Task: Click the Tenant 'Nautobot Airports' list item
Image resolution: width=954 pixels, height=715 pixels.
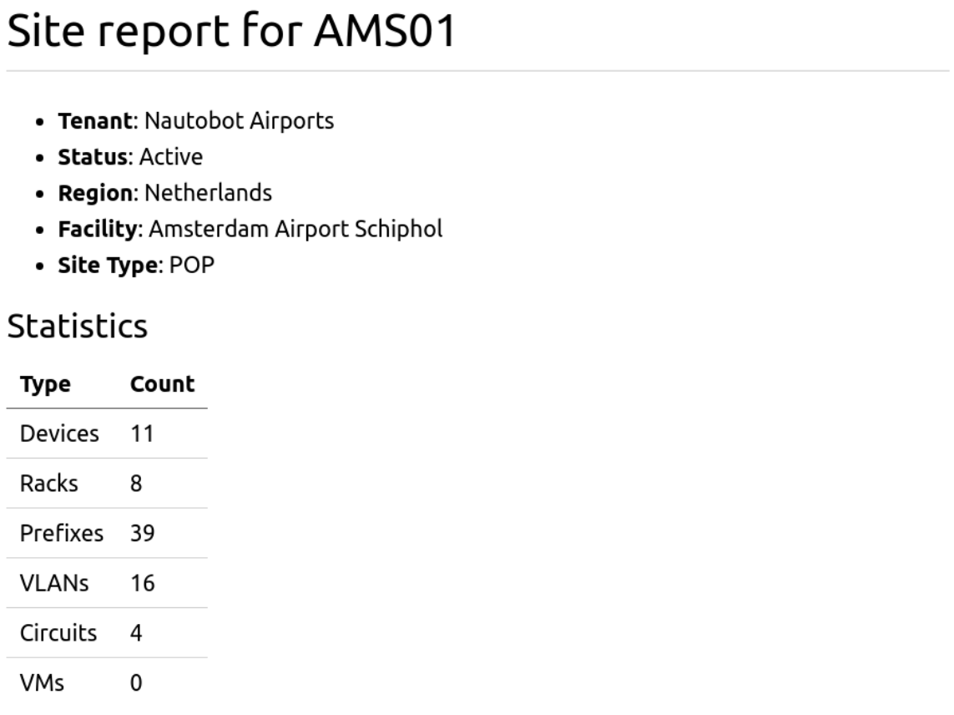Action: [195, 120]
